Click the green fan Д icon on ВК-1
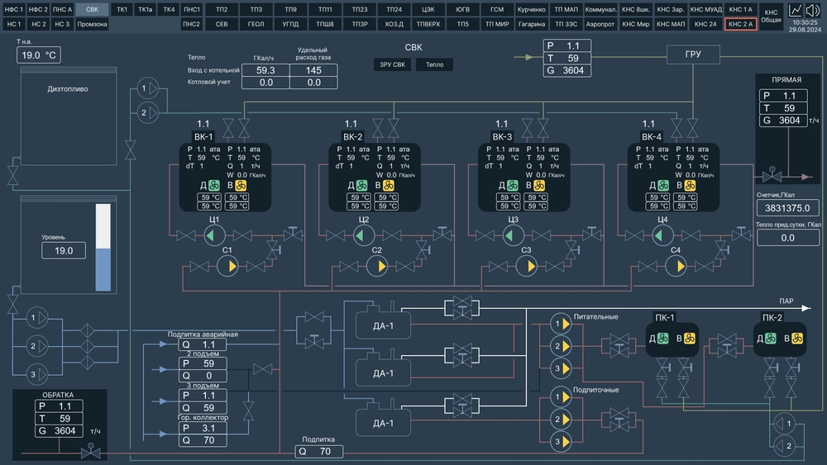Viewport: 827px width, 465px height. click(x=213, y=186)
